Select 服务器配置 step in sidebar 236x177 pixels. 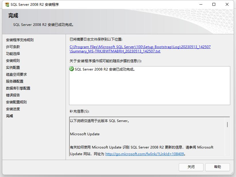pyautogui.click(x=15, y=81)
